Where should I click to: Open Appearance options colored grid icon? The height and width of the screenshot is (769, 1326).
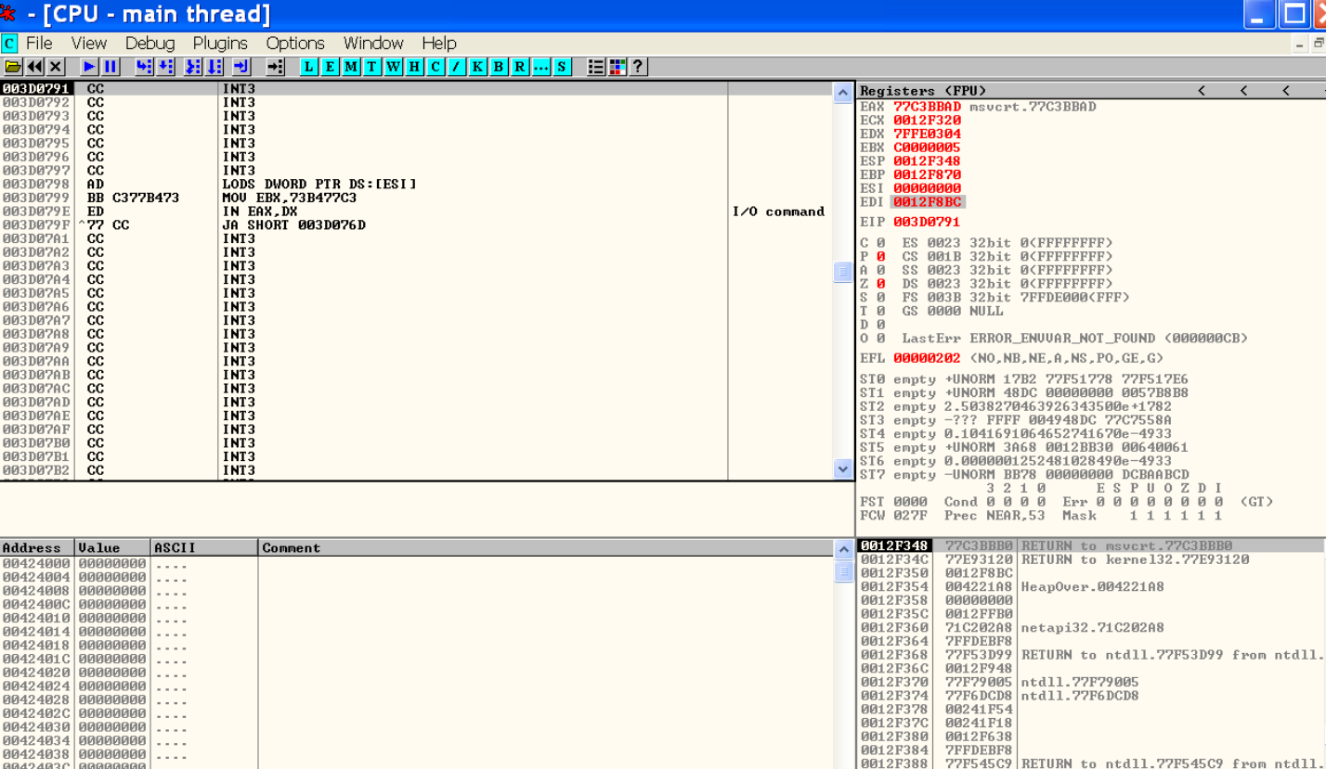click(617, 67)
